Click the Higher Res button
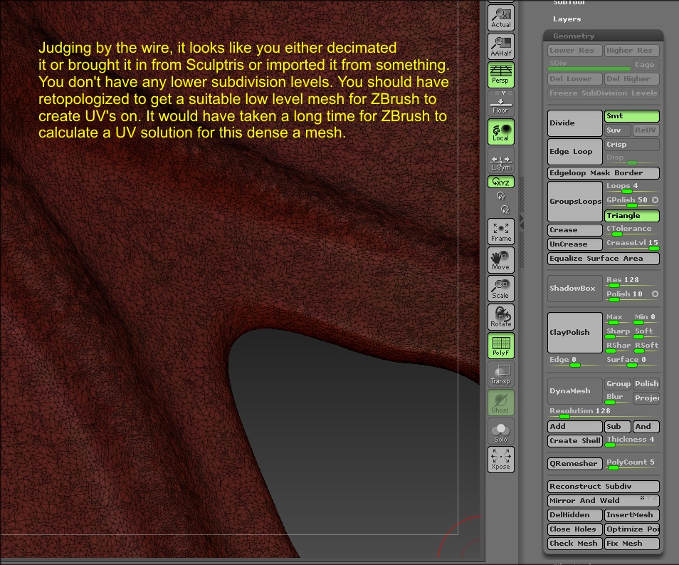 [632, 51]
